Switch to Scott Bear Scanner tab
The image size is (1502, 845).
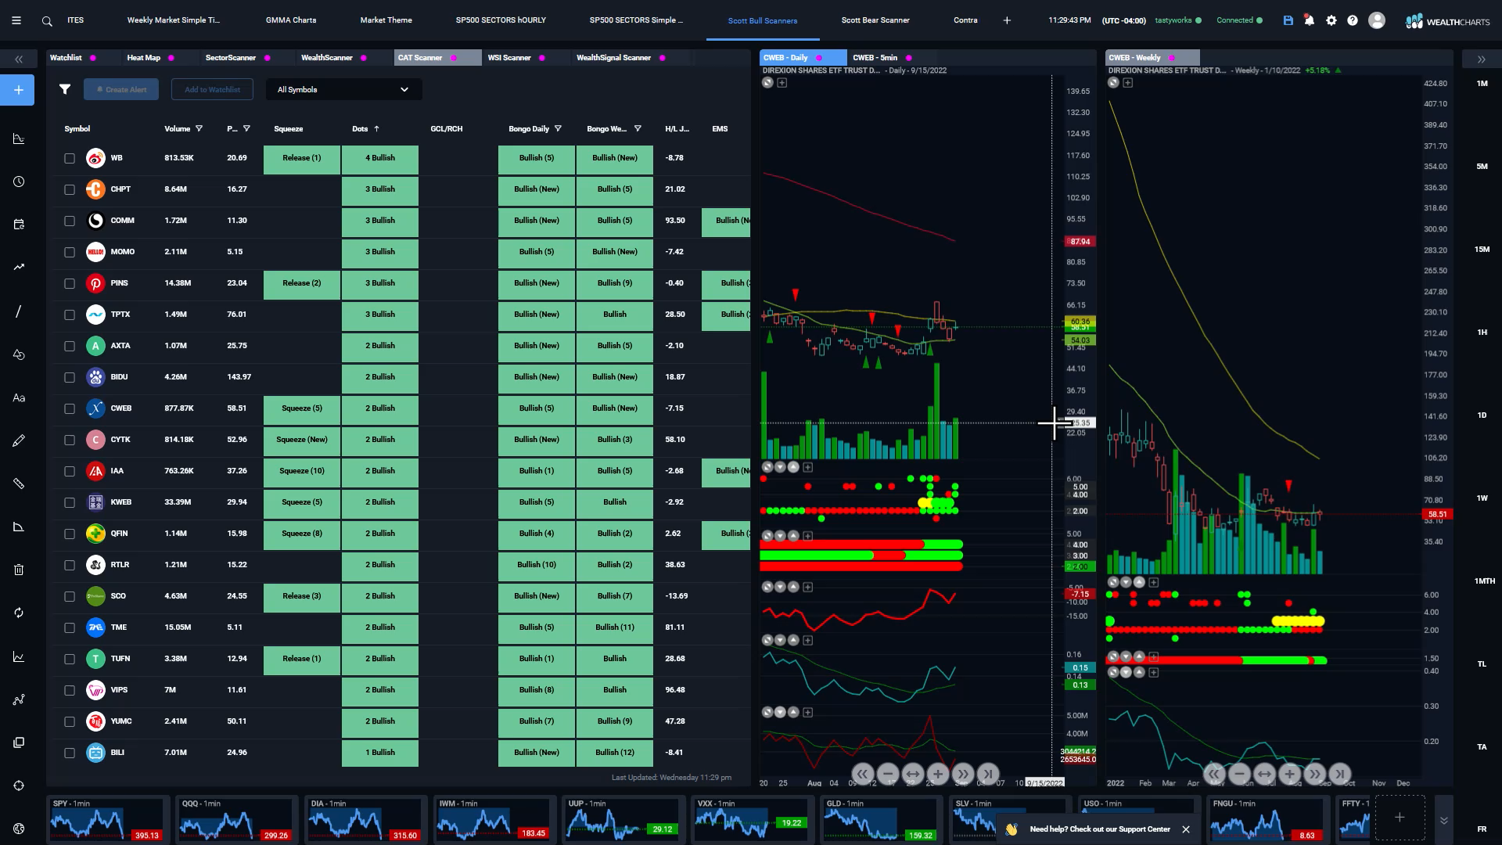click(x=875, y=20)
